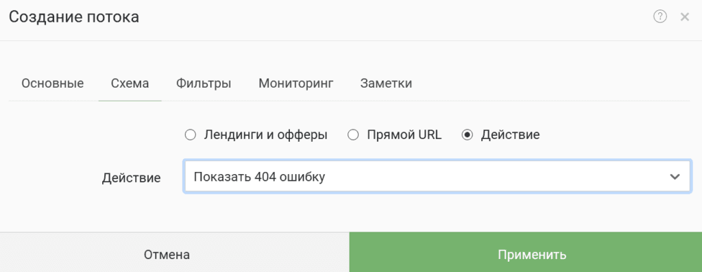Switch to the Основные tab
This screenshot has width=702, height=272.
coord(53,84)
